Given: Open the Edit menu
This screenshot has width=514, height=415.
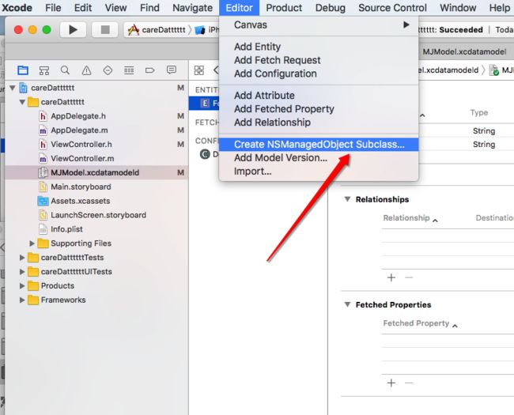Looking at the screenshot, I should (83, 8).
